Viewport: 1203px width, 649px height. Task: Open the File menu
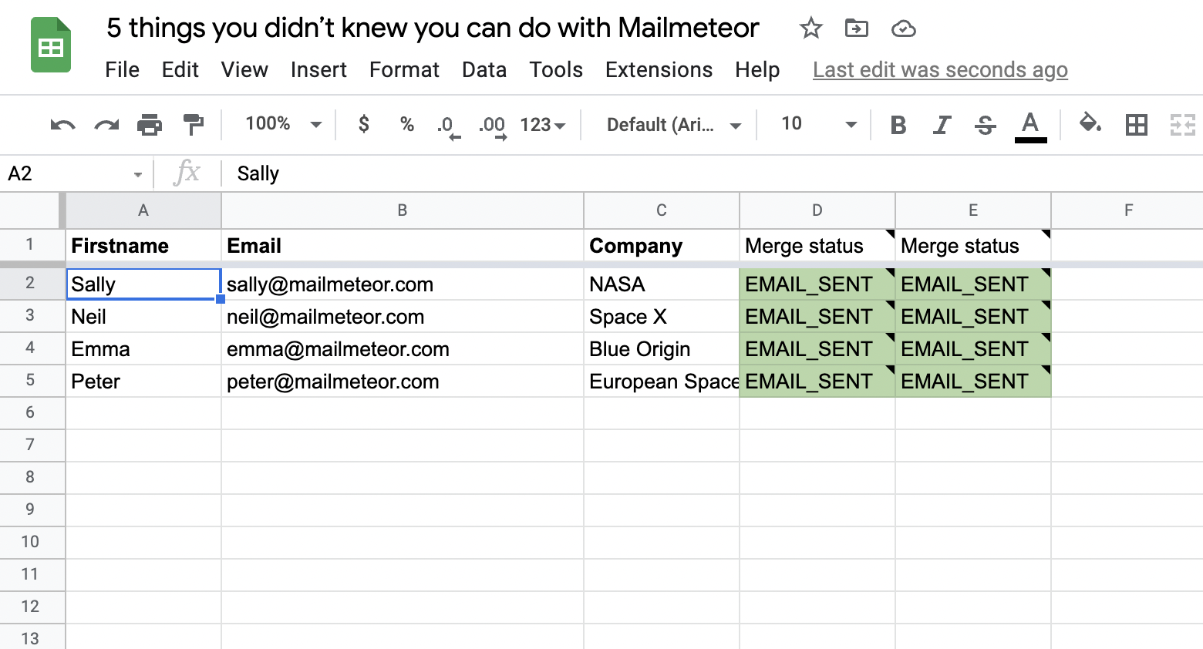(x=123, y=70)
